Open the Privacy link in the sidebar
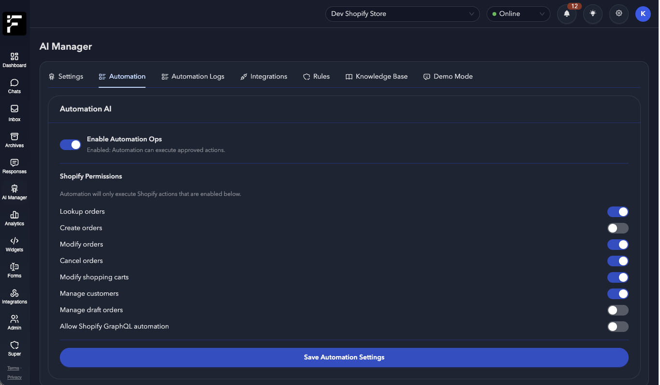The image size is (660, 385). coord(14,377)
